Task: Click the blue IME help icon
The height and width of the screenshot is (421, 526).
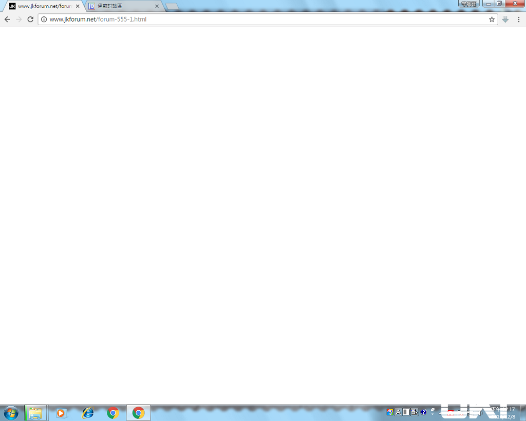Action: 423,412
